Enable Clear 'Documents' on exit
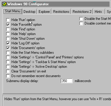Image resolution: width=111 pixels, height=106 pixels. (x=8, y=71)
